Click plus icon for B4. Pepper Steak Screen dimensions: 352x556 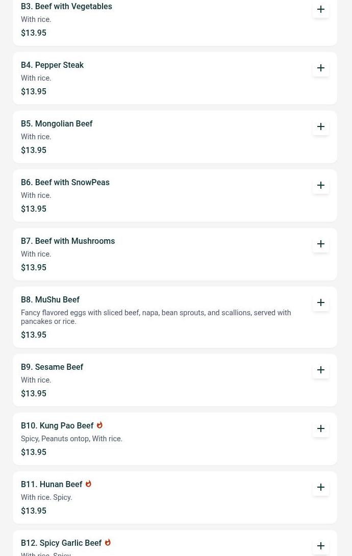(x=321, y=68)
